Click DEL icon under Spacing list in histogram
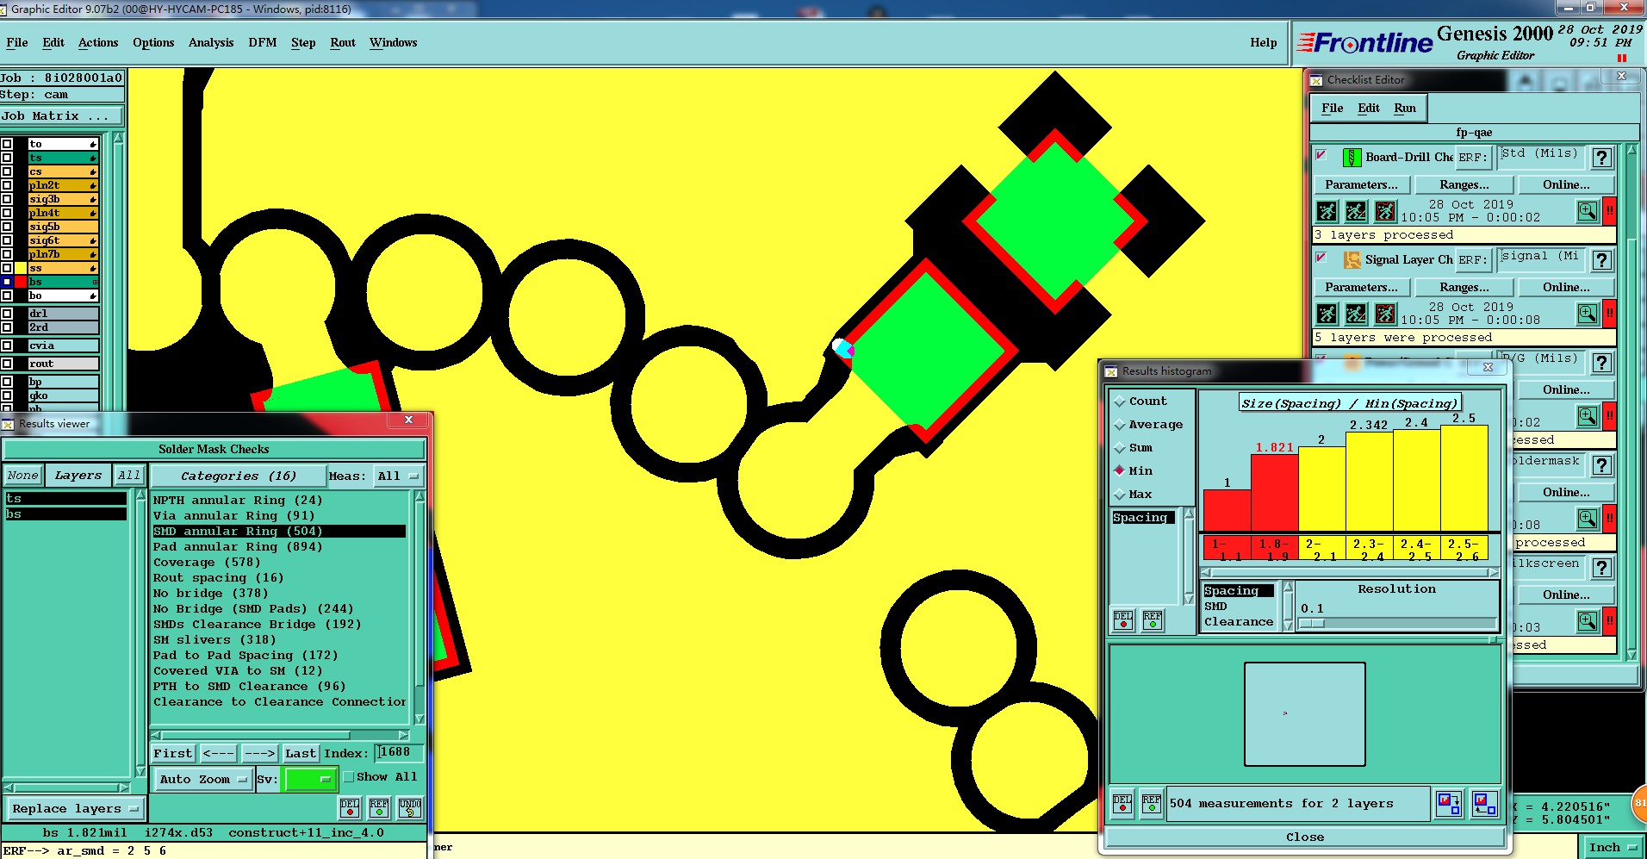This screenshot has height=859, width=1647. tap(1123, 620)
